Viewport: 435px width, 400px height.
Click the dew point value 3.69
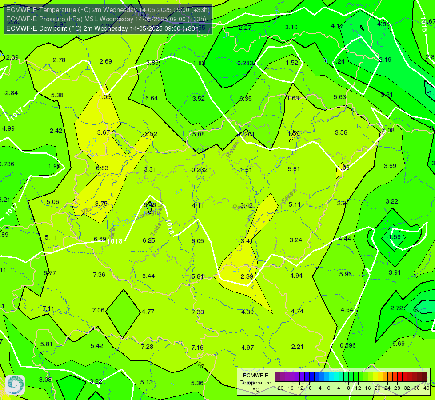tap(390, 166)
